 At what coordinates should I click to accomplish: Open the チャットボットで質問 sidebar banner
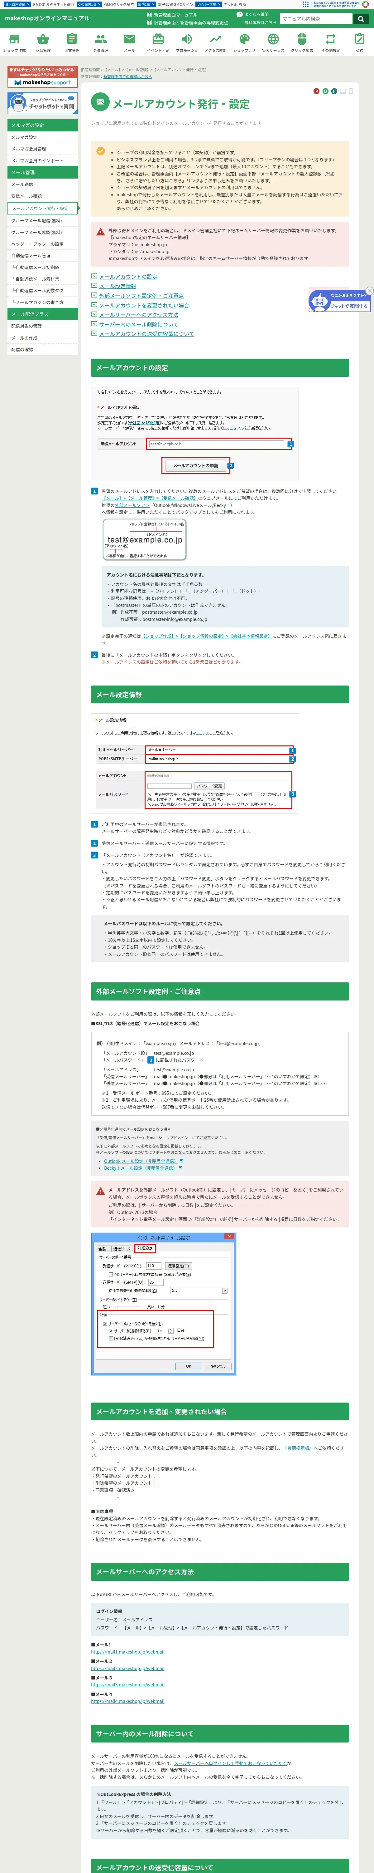tap(42, 103)
